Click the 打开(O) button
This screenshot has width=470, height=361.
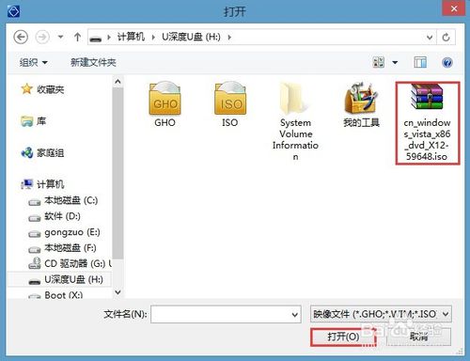pos(343,337)
